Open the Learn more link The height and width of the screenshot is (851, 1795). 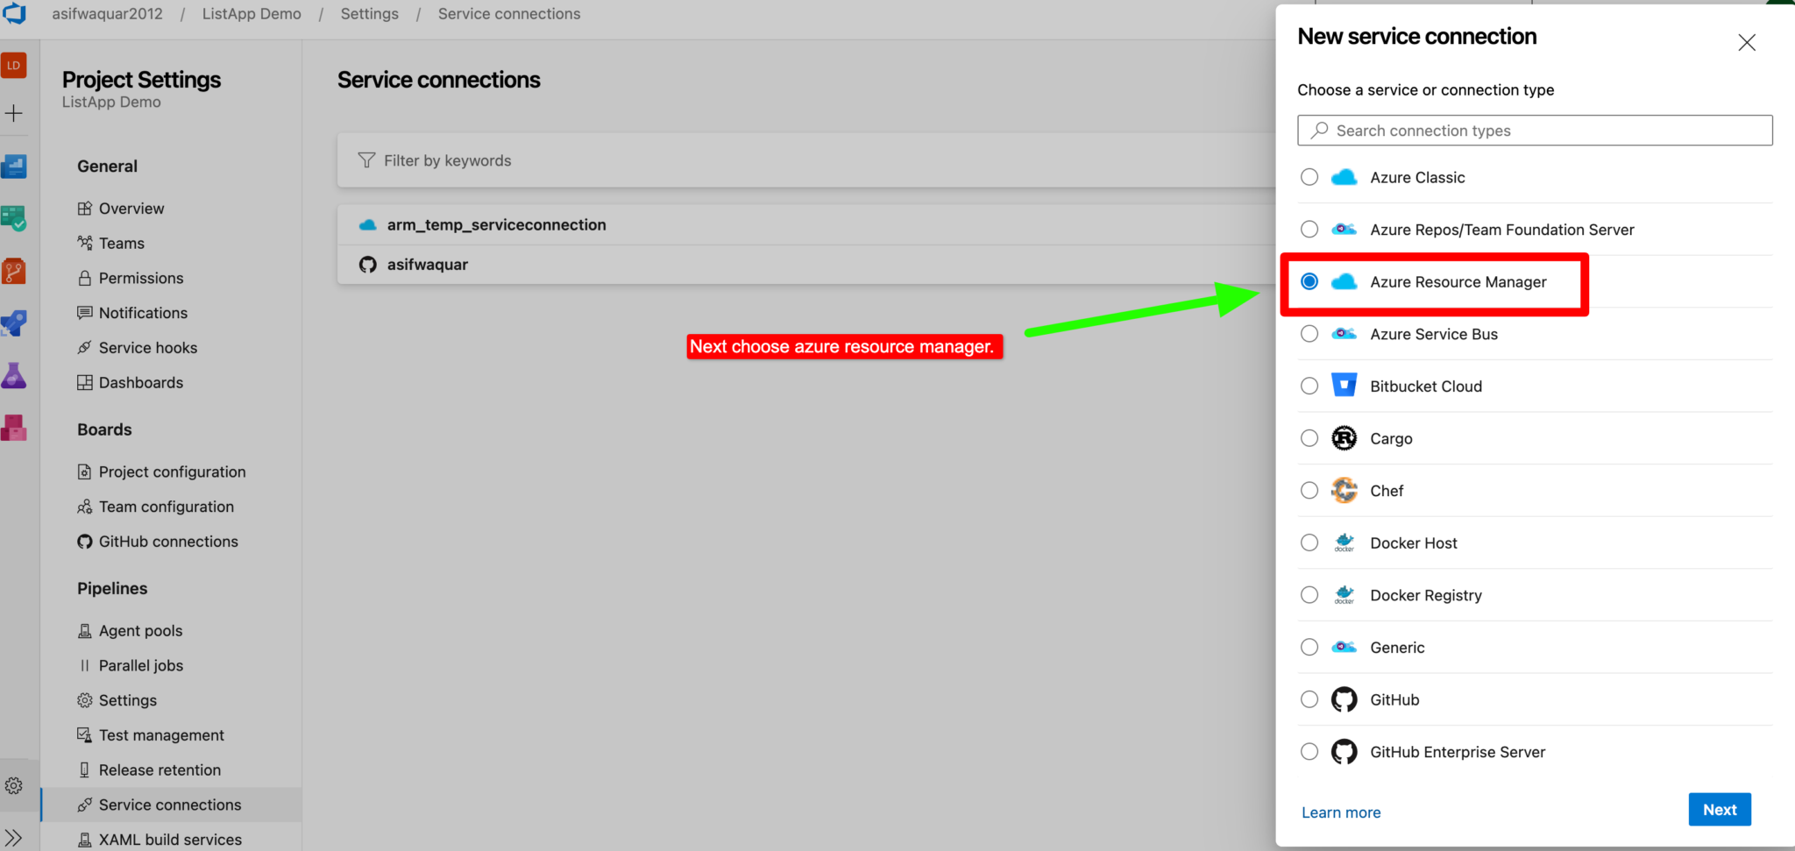[x=1340, y=812]
